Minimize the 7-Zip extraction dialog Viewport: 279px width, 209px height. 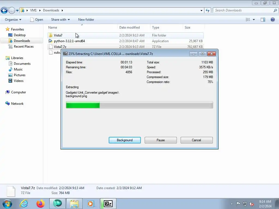(x=194, y=54)
